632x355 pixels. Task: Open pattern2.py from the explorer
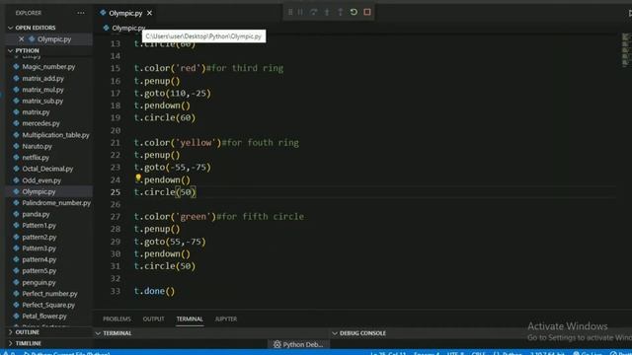tap(39, 238)
